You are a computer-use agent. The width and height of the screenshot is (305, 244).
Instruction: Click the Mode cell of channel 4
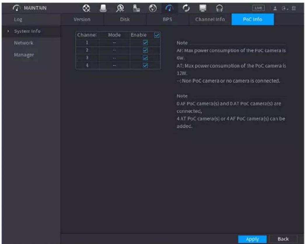tap(114, 65)
